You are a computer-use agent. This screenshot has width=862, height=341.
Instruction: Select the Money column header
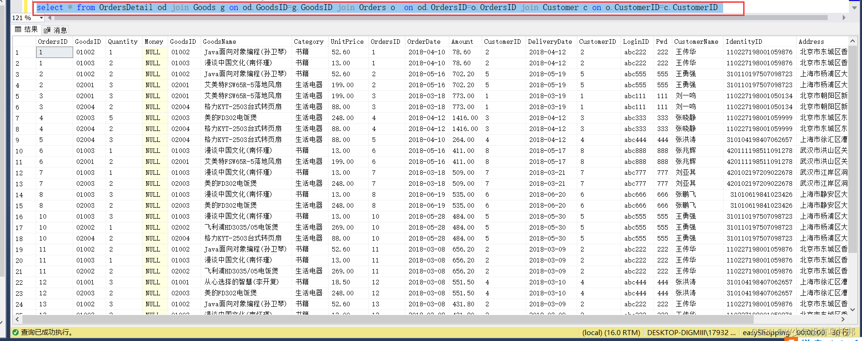click(154, 42)
